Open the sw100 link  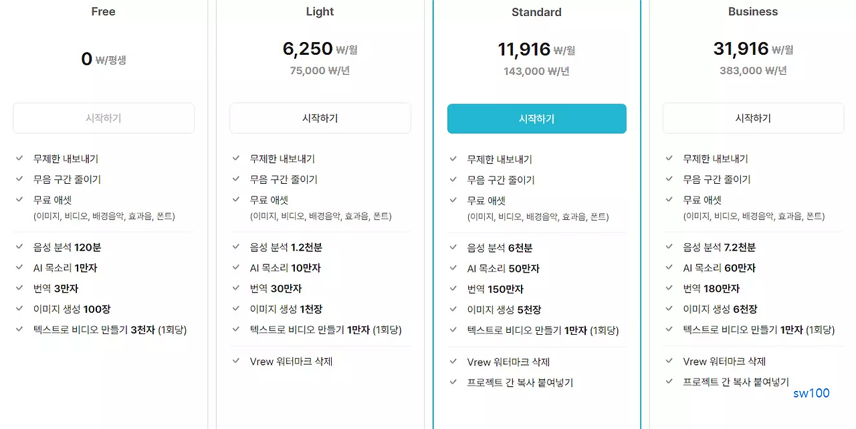[811, 394]
